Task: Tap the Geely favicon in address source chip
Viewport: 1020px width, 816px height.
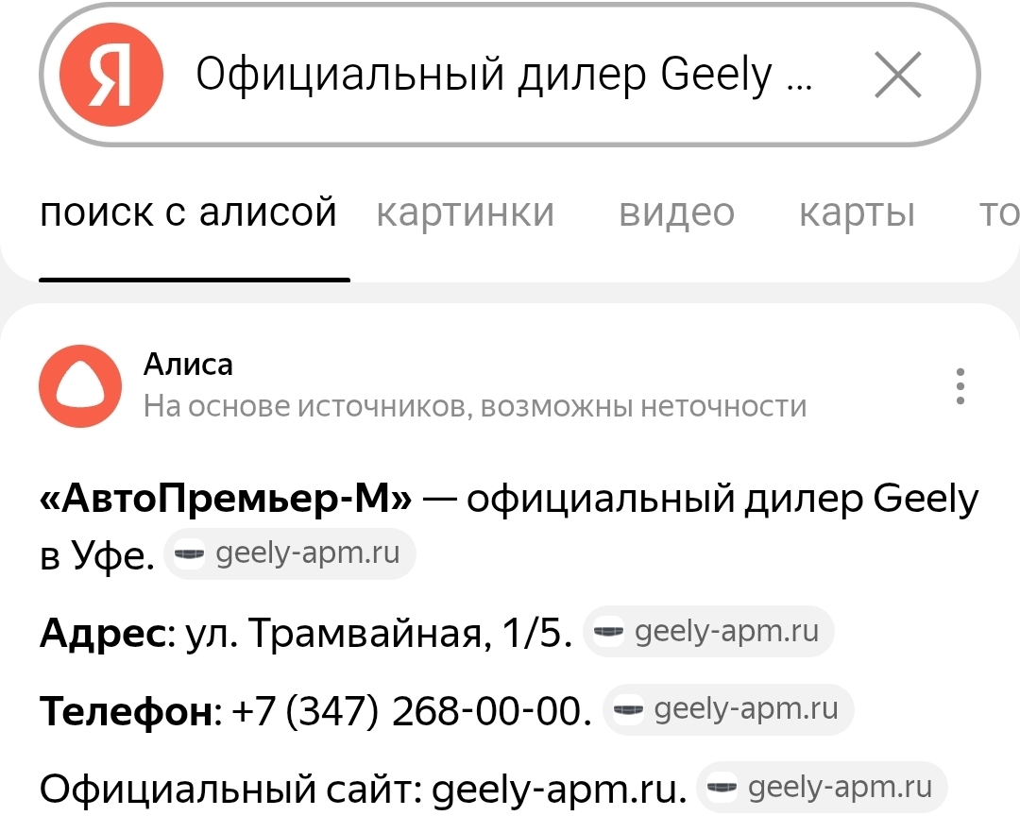Action: [609, 631]
